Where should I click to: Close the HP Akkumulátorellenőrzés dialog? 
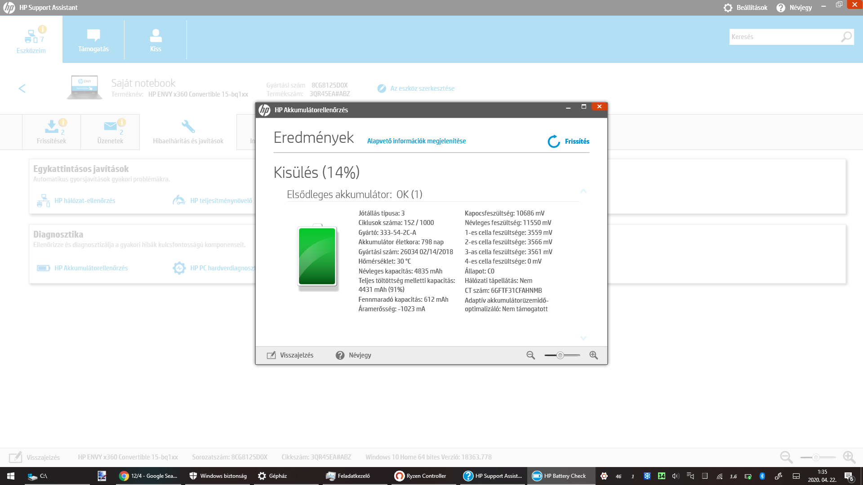599,107
